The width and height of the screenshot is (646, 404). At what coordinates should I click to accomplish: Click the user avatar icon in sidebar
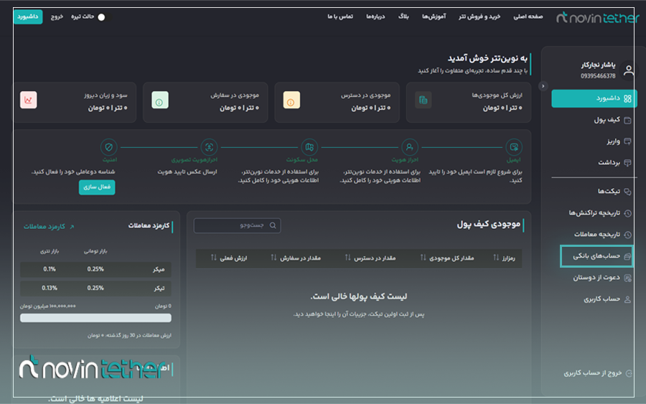[x=628, y=70]
